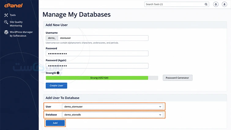Click the cPanel logo
The width and height of the screenshot is (231, 130).
click(13, 6)
